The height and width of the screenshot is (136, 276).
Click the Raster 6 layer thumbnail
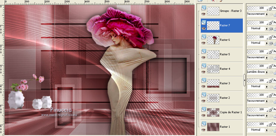click(213, 40)
